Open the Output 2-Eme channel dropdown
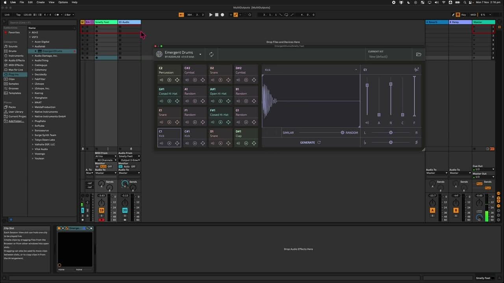The image size is (504, 283). pos(129,160)
